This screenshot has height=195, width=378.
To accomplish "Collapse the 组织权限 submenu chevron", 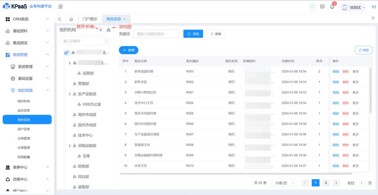I will click(x=48, y=90).
